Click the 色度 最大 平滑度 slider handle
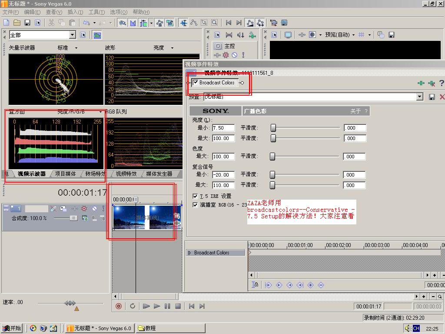This screenshot has height=334, width=445. coord(272,157)
